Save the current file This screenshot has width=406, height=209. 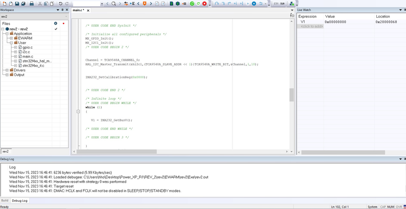pos(17,4)
